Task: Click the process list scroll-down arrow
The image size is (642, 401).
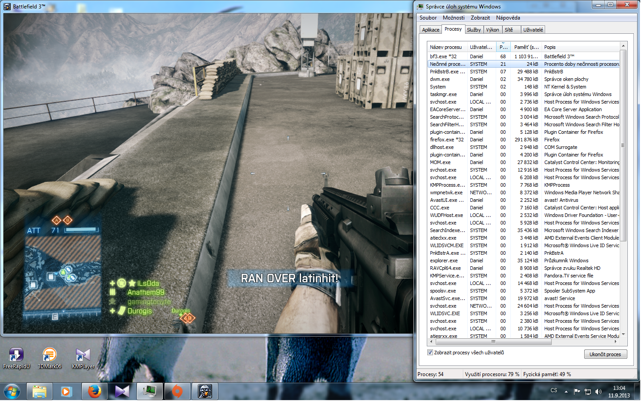Action: click(623, 334)
